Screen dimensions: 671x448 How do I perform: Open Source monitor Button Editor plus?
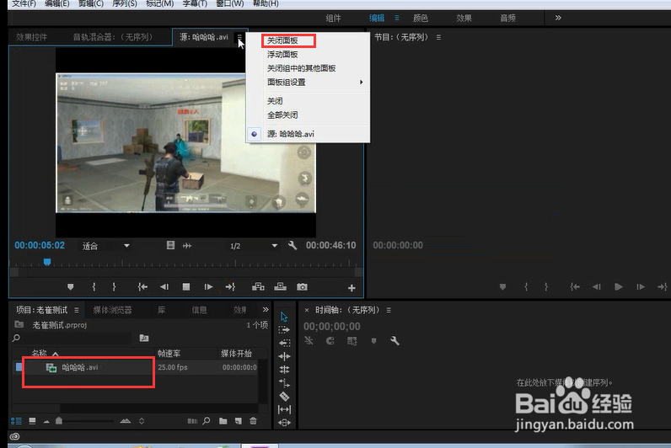352,288
